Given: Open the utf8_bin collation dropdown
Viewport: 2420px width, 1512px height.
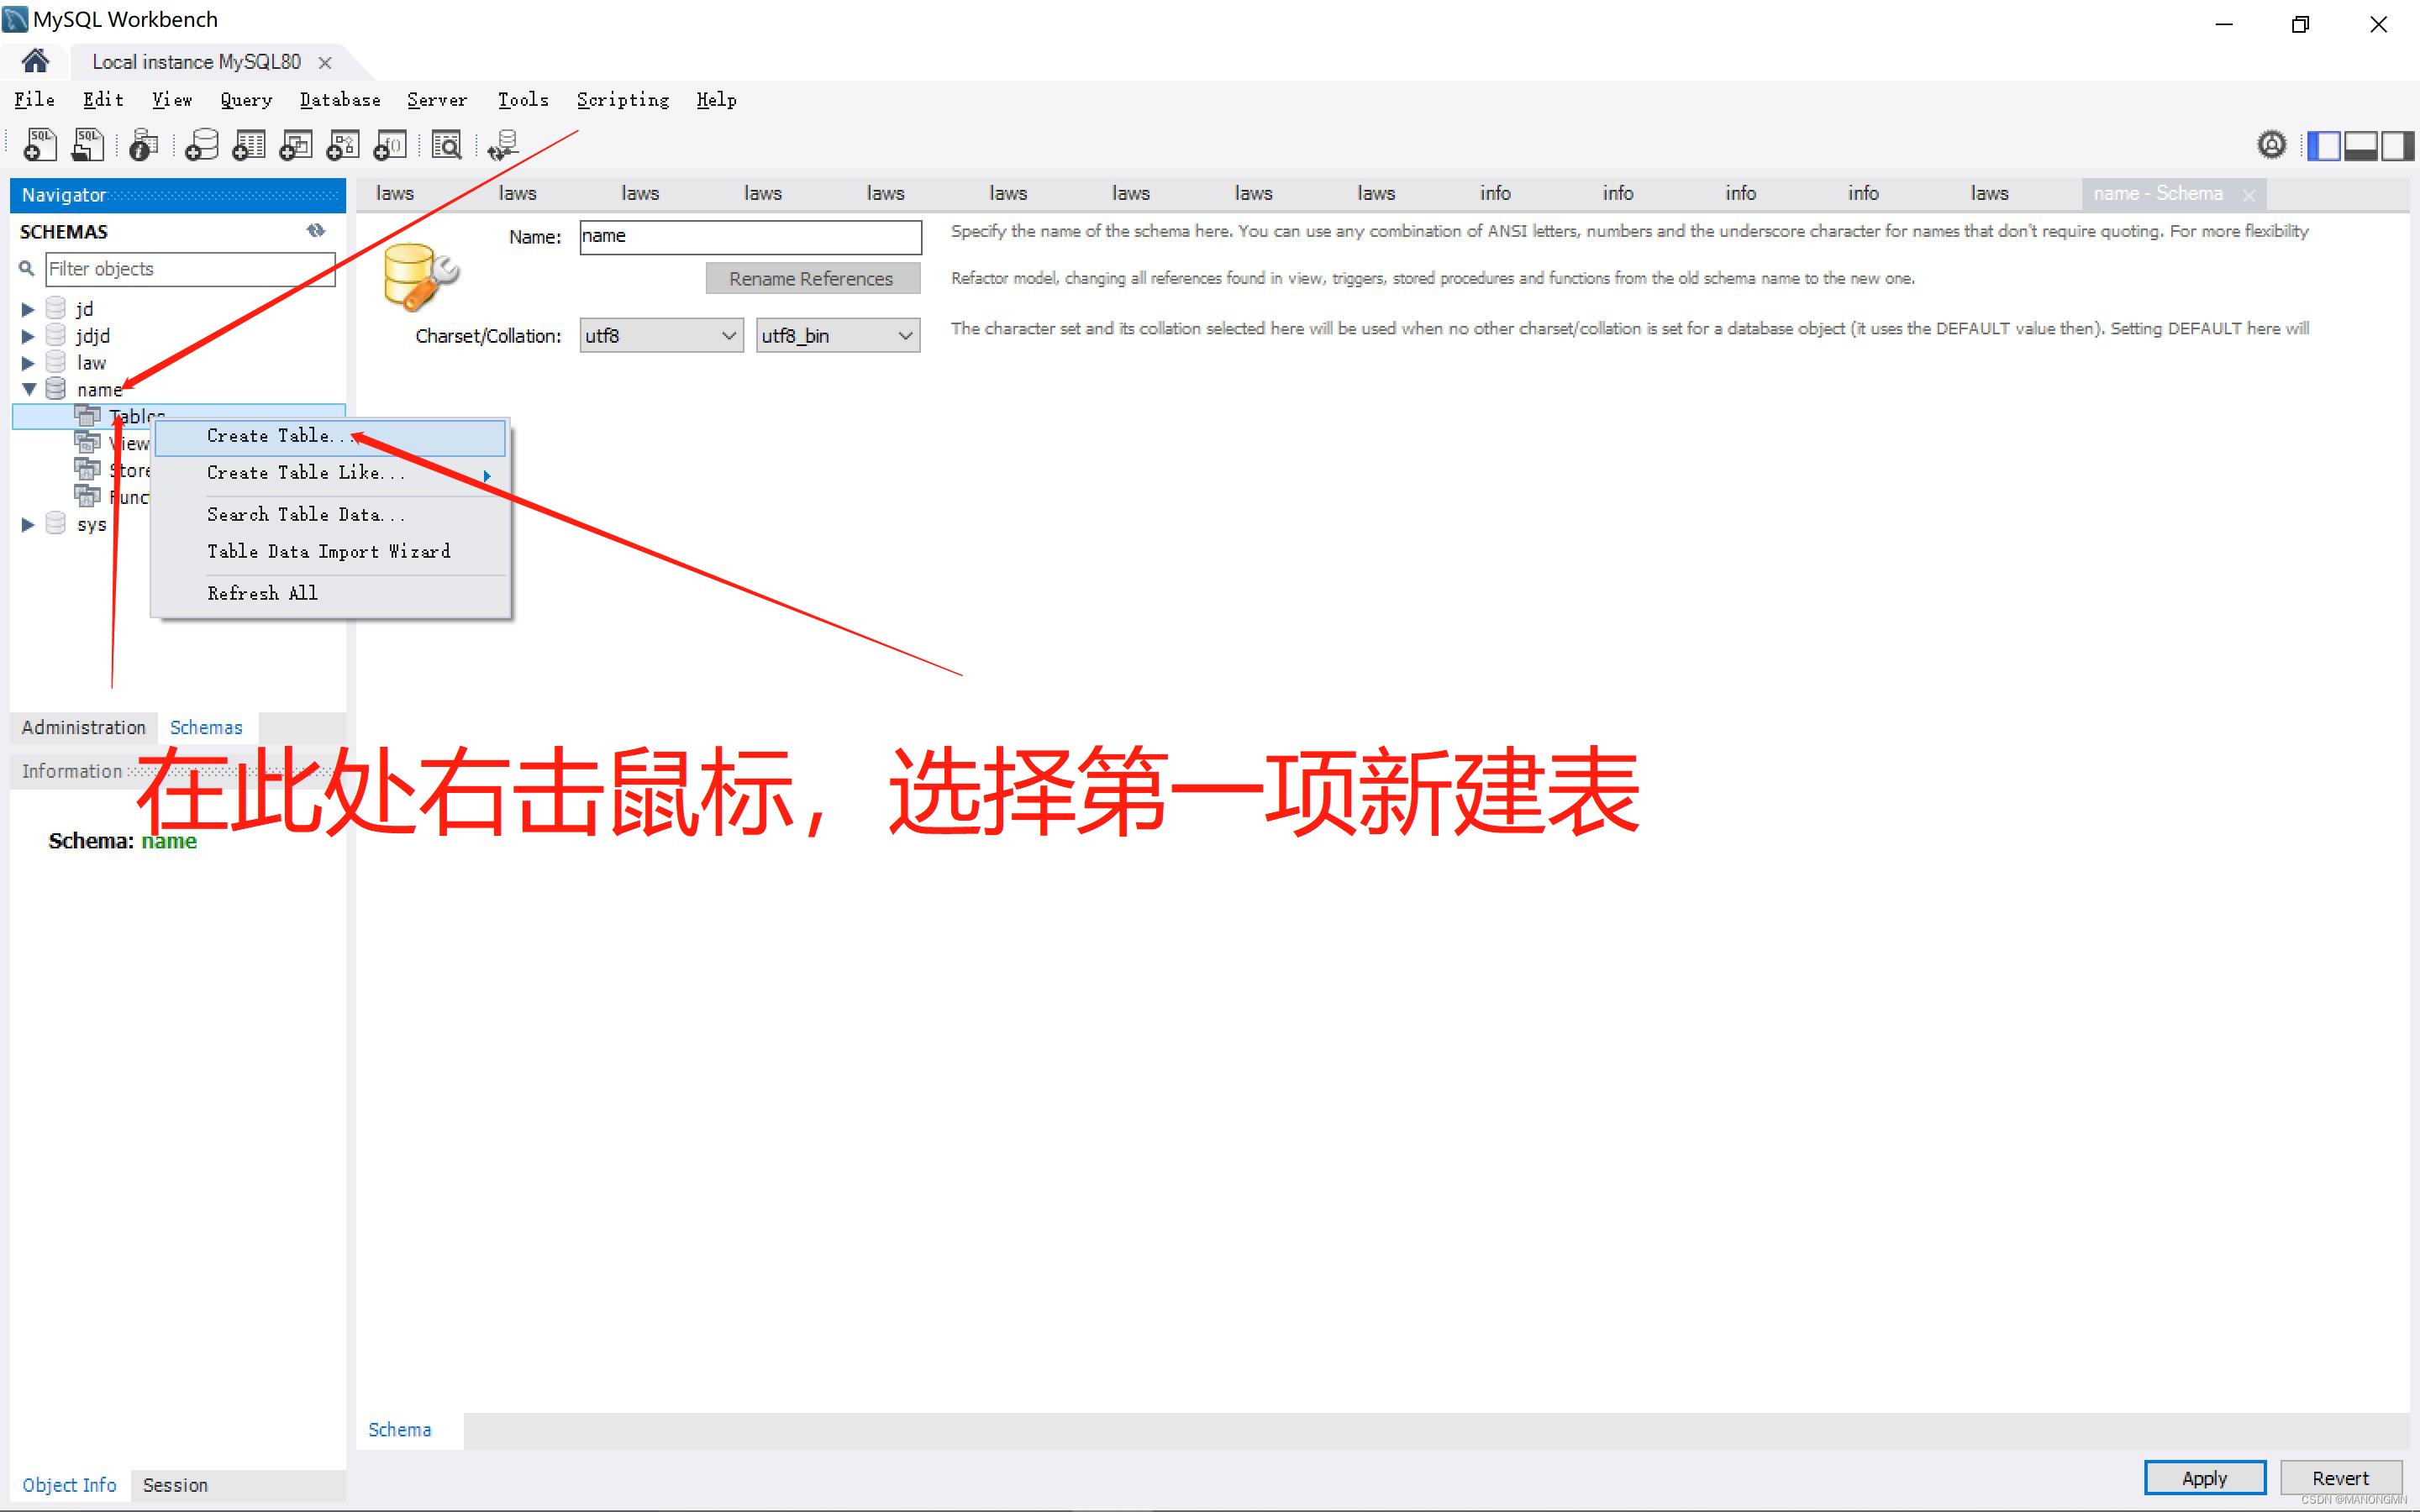Looking at the screenshot, I should point(837,336).
